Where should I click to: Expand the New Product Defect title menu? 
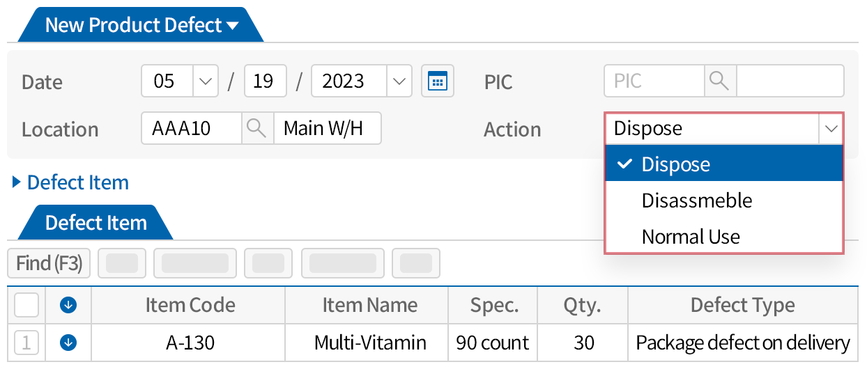coord(232,26)
